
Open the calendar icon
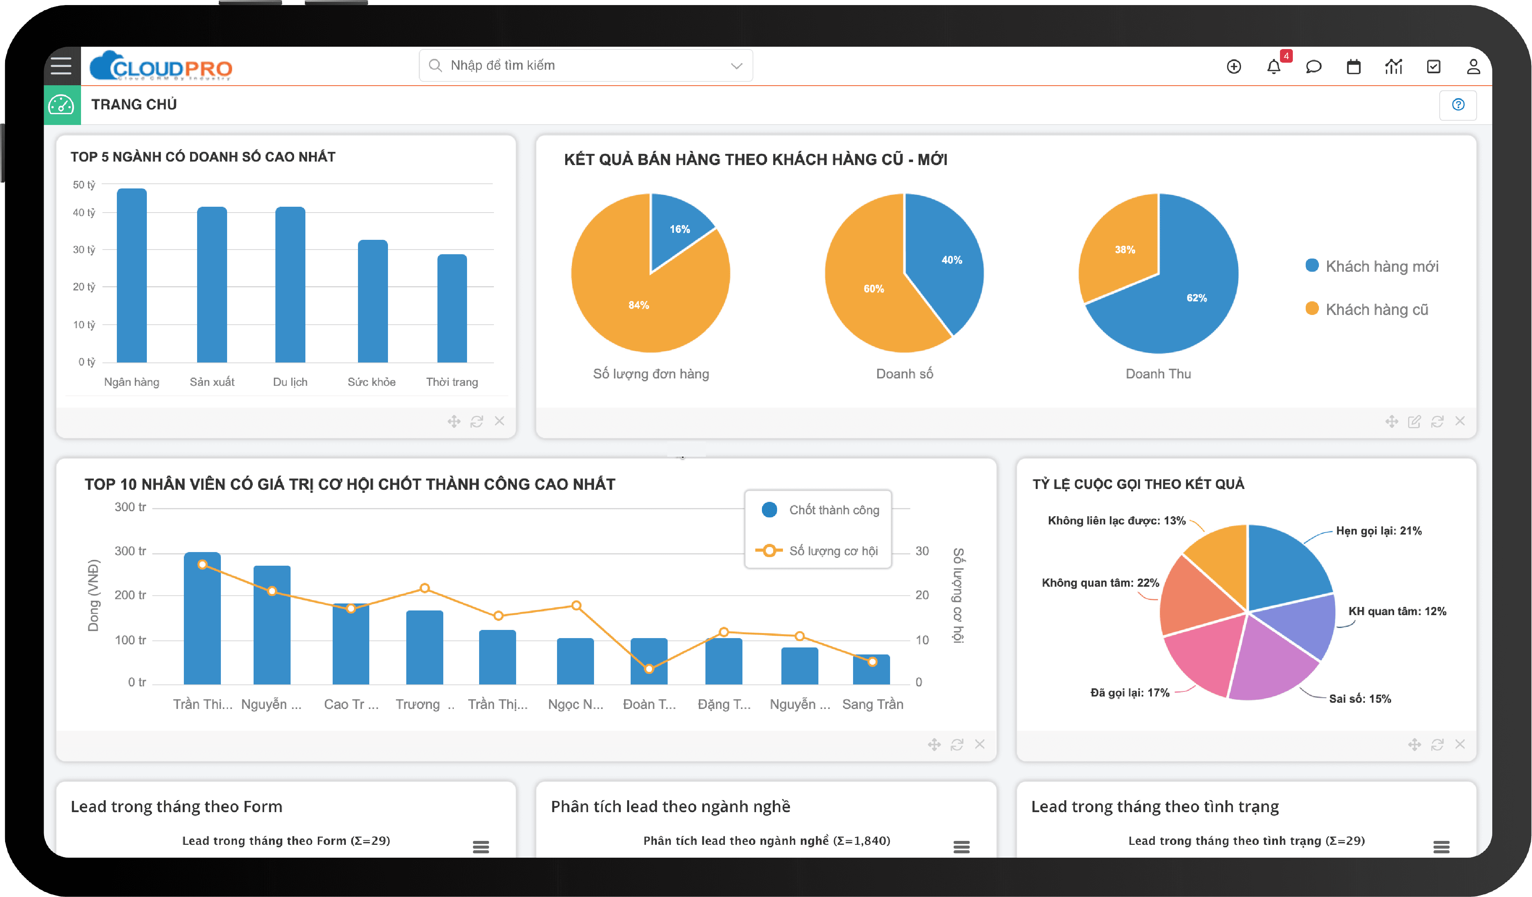point(1353,66)
